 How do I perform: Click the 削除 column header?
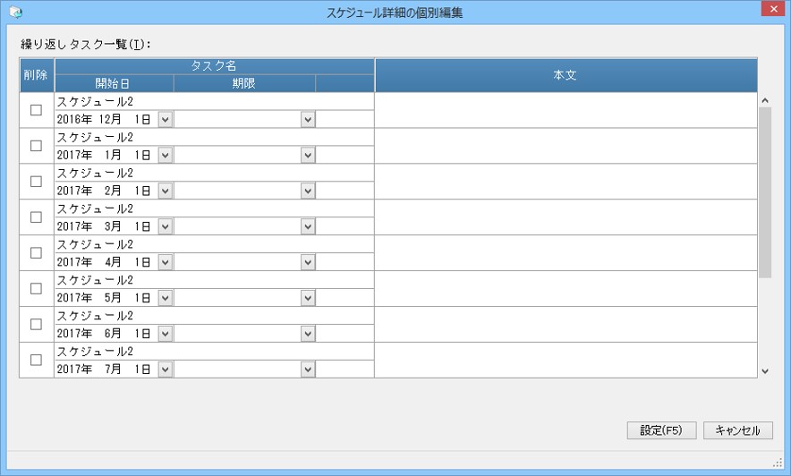37,75
